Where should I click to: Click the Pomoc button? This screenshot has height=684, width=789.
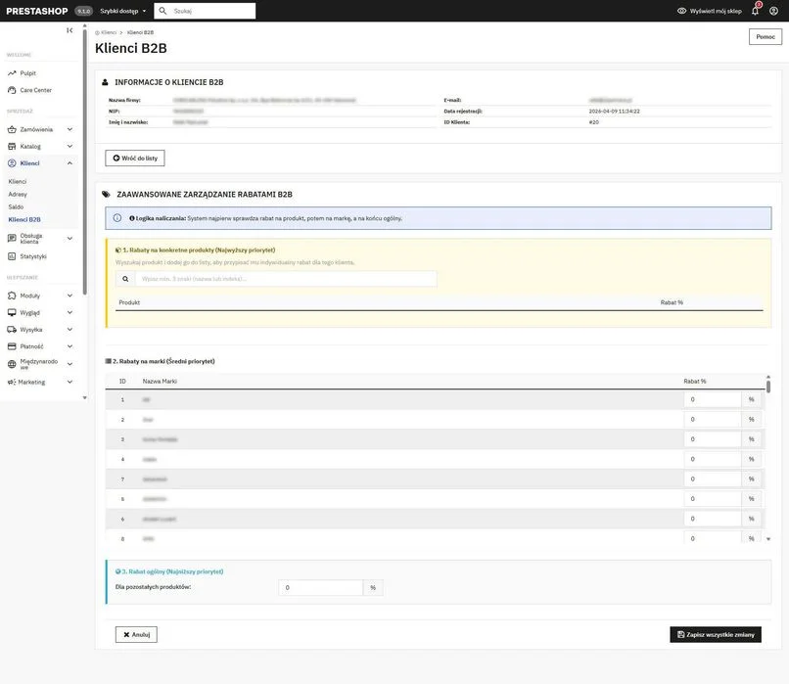pos(766,37)
